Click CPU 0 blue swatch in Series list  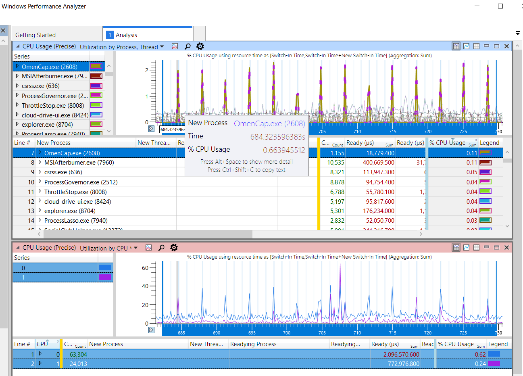click(x=104, y=267)
